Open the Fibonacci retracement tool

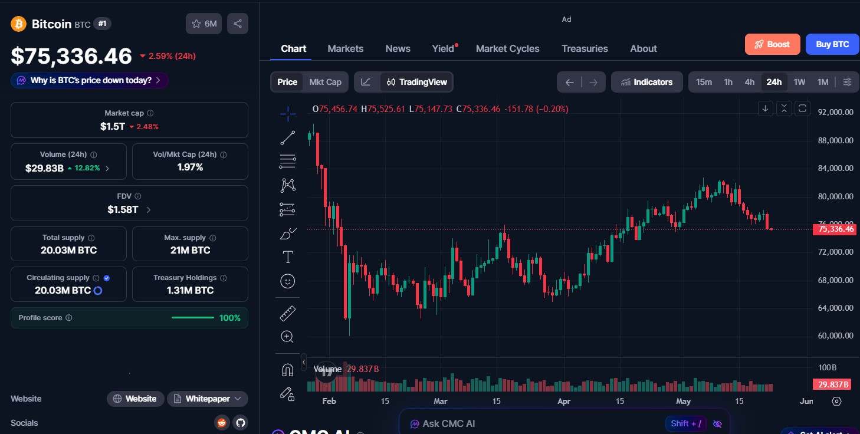(x=288, y=161)
